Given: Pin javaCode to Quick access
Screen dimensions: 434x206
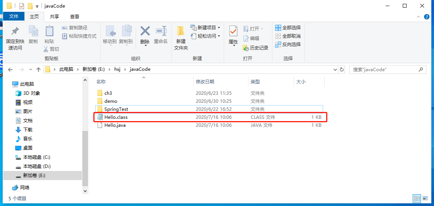Looking at the screenshot, I should tap(15, 38).
